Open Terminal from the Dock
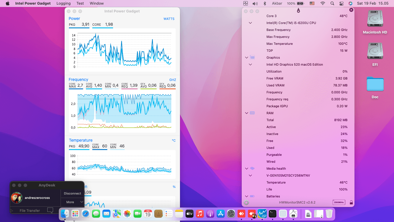394x222 pixels. tap(273, 214)
